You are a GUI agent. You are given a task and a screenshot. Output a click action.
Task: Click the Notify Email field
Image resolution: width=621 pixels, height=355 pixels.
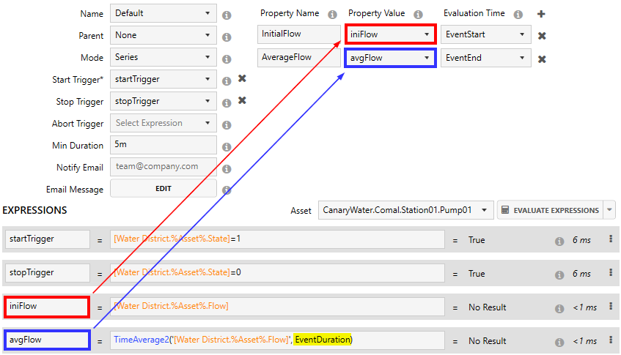click(x=163, y=166)
